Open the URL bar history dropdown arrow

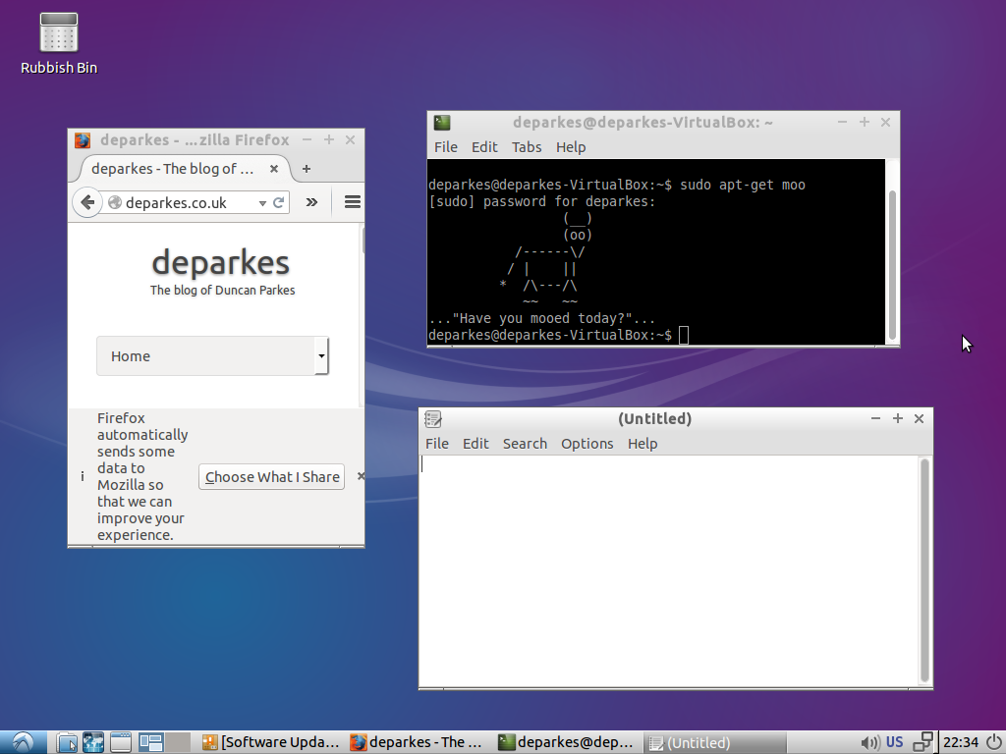261,202
